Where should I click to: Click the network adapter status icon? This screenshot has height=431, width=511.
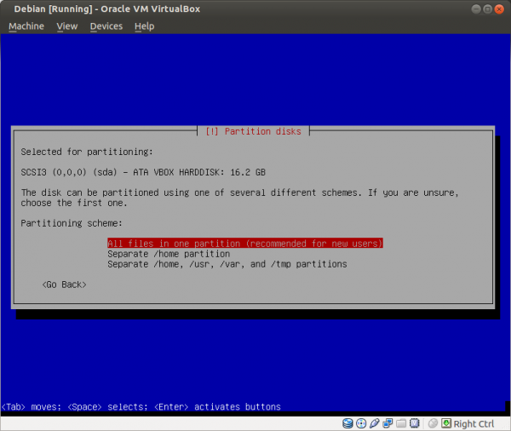point(388,423)
